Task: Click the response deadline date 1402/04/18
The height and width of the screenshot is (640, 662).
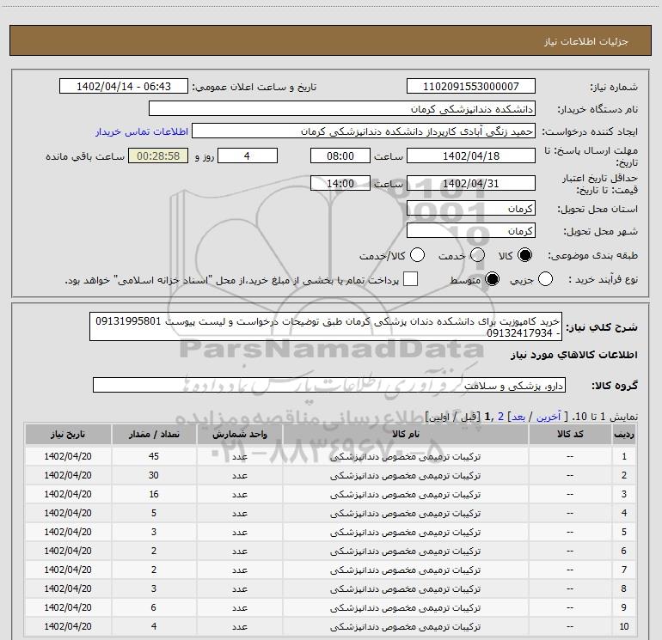Action: tap(471, 155)
